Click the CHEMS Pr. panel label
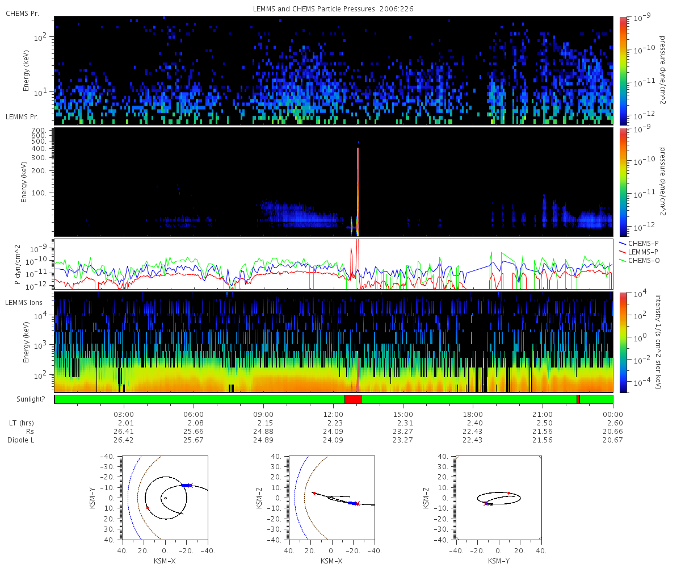The height and width of the screenshot is (568, 681). click(x=23, y=13)
